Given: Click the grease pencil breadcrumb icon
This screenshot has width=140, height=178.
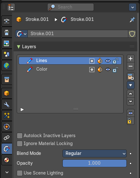Looking at the screenshot, I should tap(64, 20).
